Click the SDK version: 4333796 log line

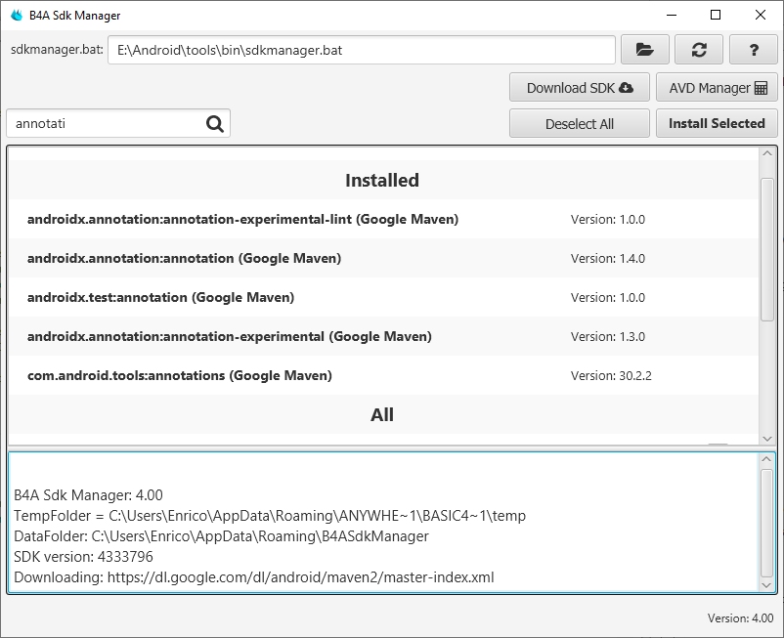click(x=83, y=557)
